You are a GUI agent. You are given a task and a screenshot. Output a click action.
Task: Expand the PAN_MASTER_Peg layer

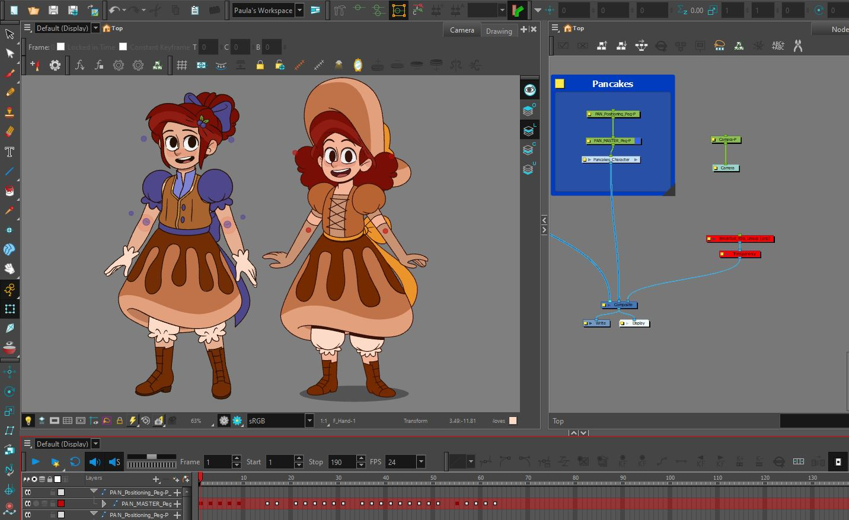(x=104, y=503)
